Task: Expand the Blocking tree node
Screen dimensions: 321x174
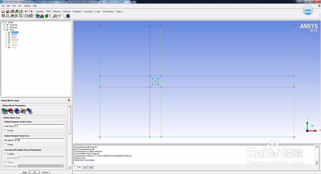Action: click(4, 27)
